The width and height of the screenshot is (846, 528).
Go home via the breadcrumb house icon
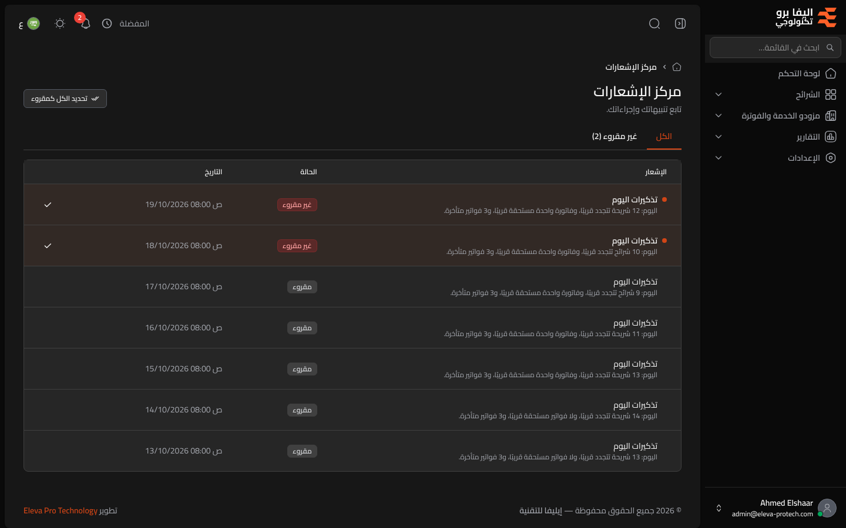tap(677, 67)
